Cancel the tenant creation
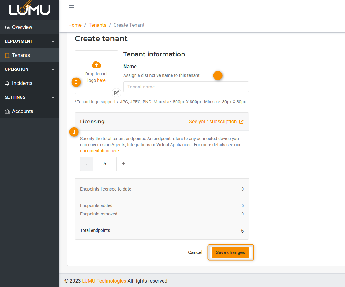Image resolution: width=345 pixels, height=287 pixels. coord(195,252)
